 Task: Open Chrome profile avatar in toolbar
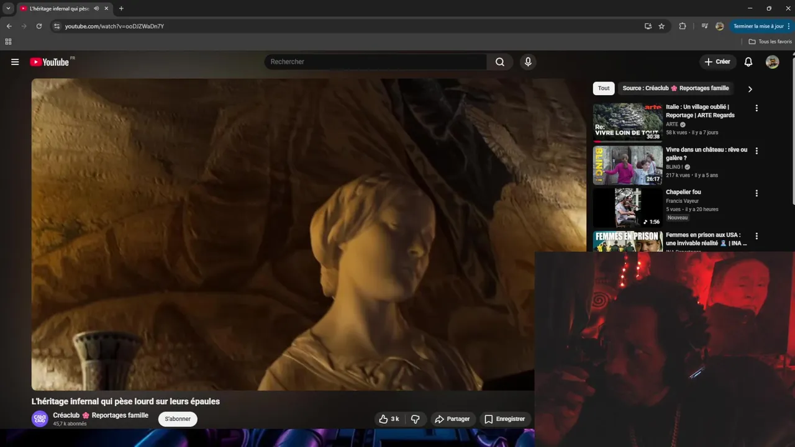(719, 26)
